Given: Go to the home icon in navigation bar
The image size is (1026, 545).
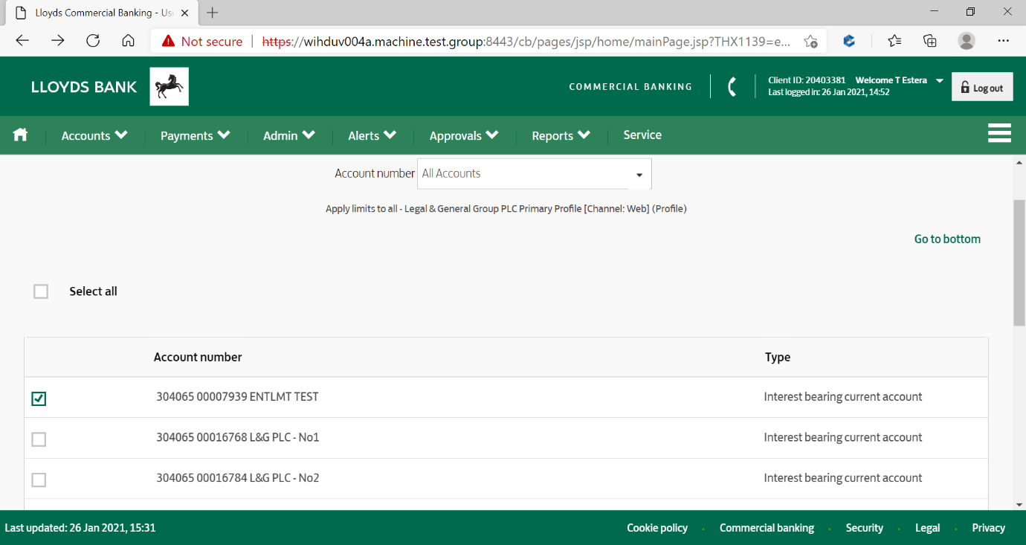Looking at the screenshot, I should (20, 135).
